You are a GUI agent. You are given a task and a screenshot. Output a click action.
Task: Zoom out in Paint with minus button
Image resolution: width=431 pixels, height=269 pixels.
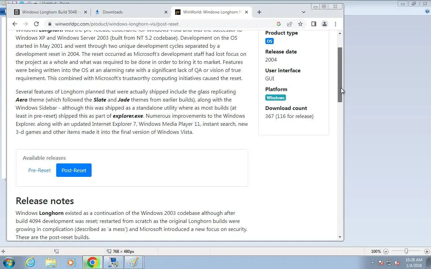tap(386, 252)
